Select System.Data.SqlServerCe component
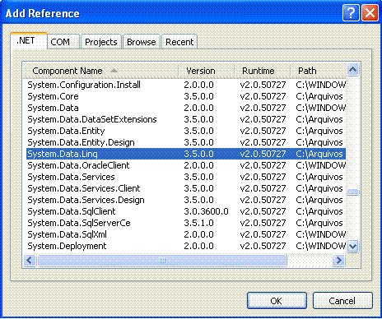The height and width of the screenshot is (319, 382). pos(186,223)
